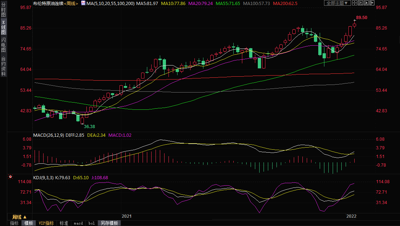This screenshot has height=226, width=400.
Task: Click the rightmost arrow-panel icon at top right
Action: pyautogui.click(x=372, y=3)
